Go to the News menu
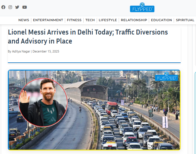 (24, 20)
